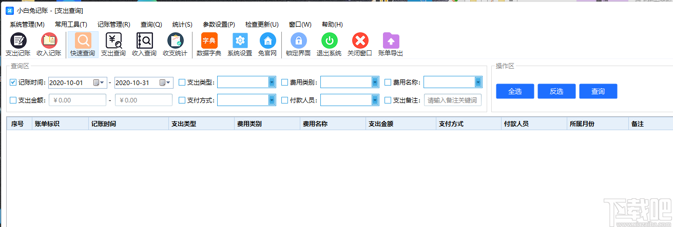This screenshot has height=227, width=673.
Task: Open the 参数设置(P) menu
Action: (219, 25)
